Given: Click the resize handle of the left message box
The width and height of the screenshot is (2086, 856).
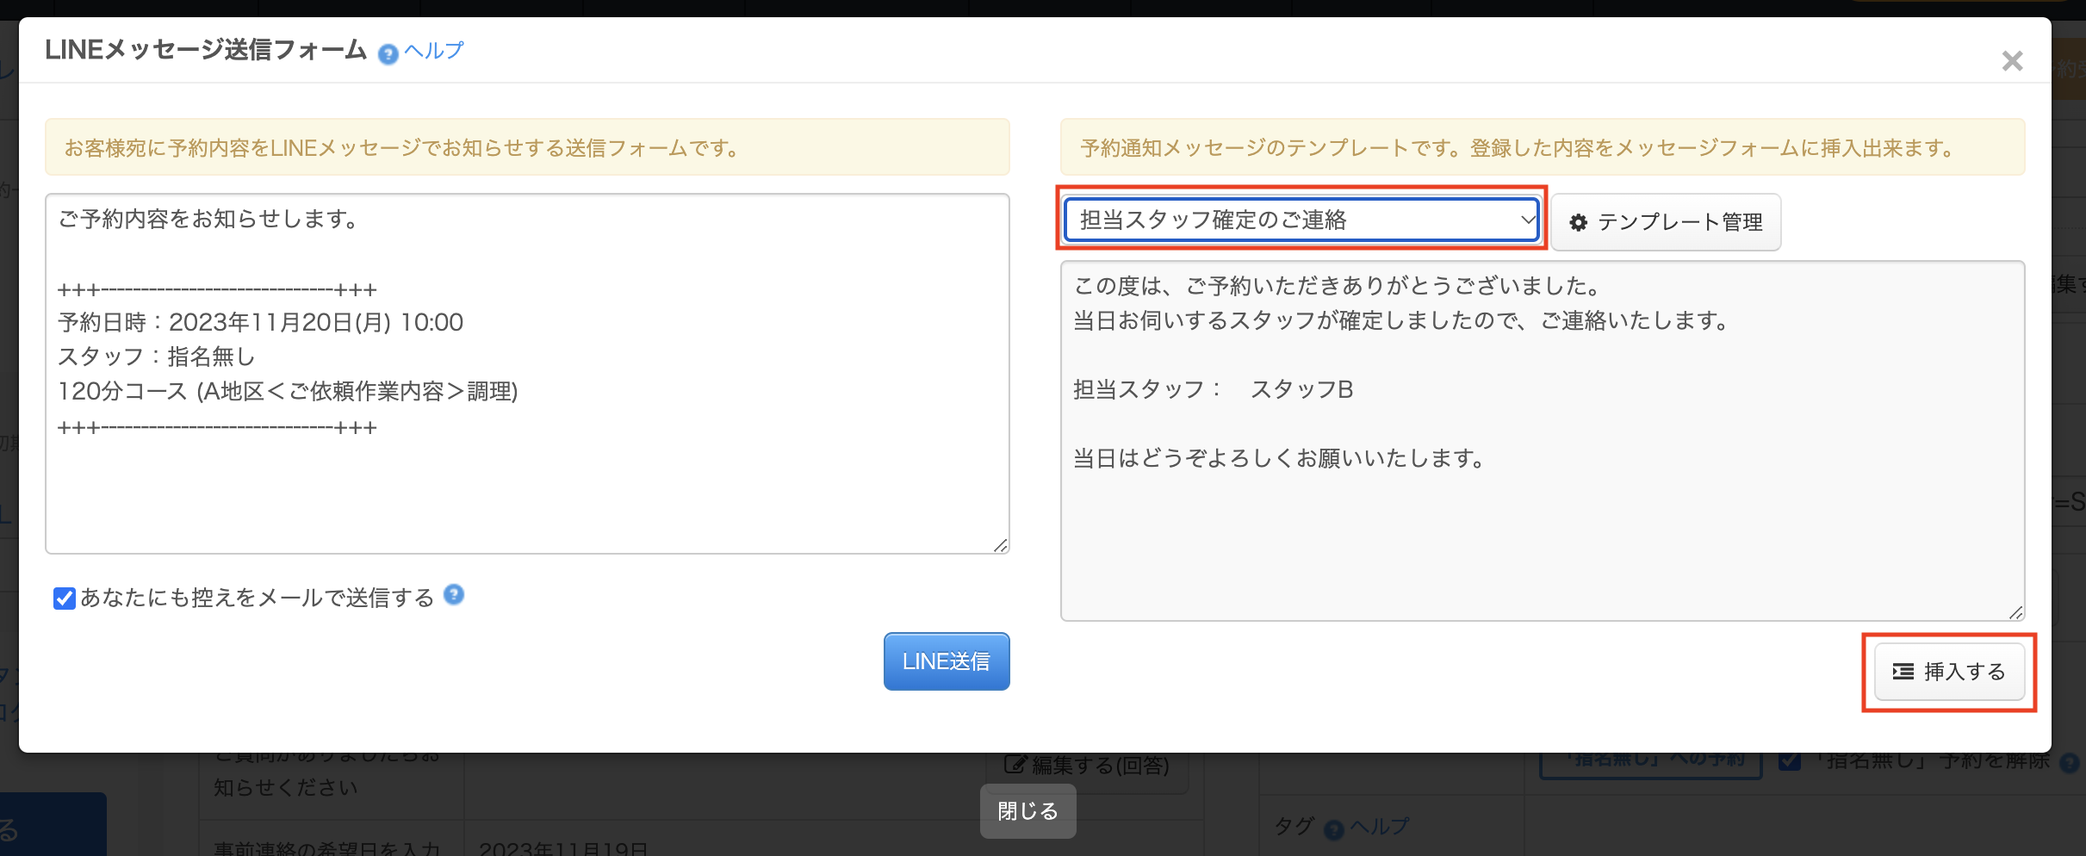Looking at the screenshot, I should coord(1000,545).
